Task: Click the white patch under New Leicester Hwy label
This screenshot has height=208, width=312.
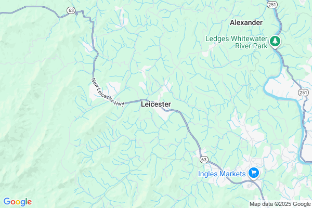Action: click(95, 95)
